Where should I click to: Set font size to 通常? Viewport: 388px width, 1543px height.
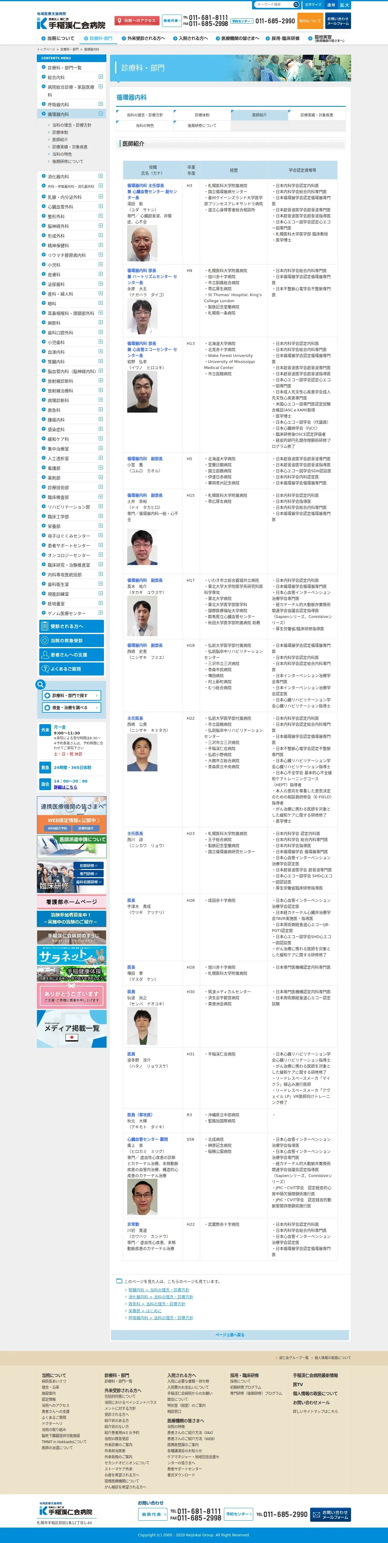[331, 5]
